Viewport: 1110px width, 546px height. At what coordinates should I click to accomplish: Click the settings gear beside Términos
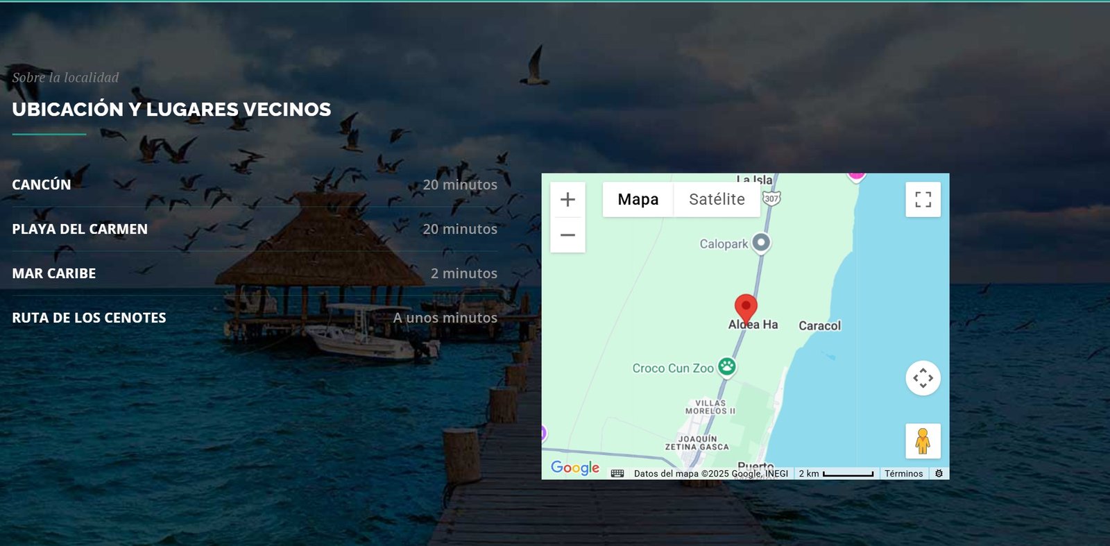pos(939,474)
